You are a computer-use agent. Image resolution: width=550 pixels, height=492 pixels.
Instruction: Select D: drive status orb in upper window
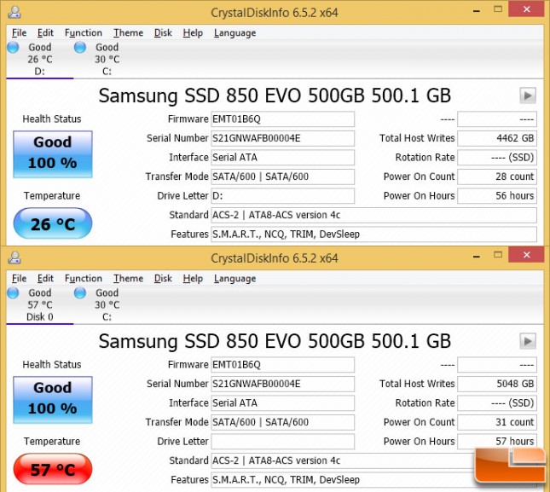pyautogui.click(x=13, y=48)
